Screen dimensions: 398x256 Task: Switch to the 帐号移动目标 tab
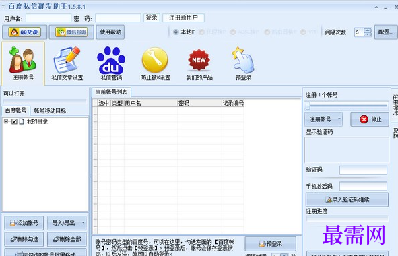[x=50, y=110]
